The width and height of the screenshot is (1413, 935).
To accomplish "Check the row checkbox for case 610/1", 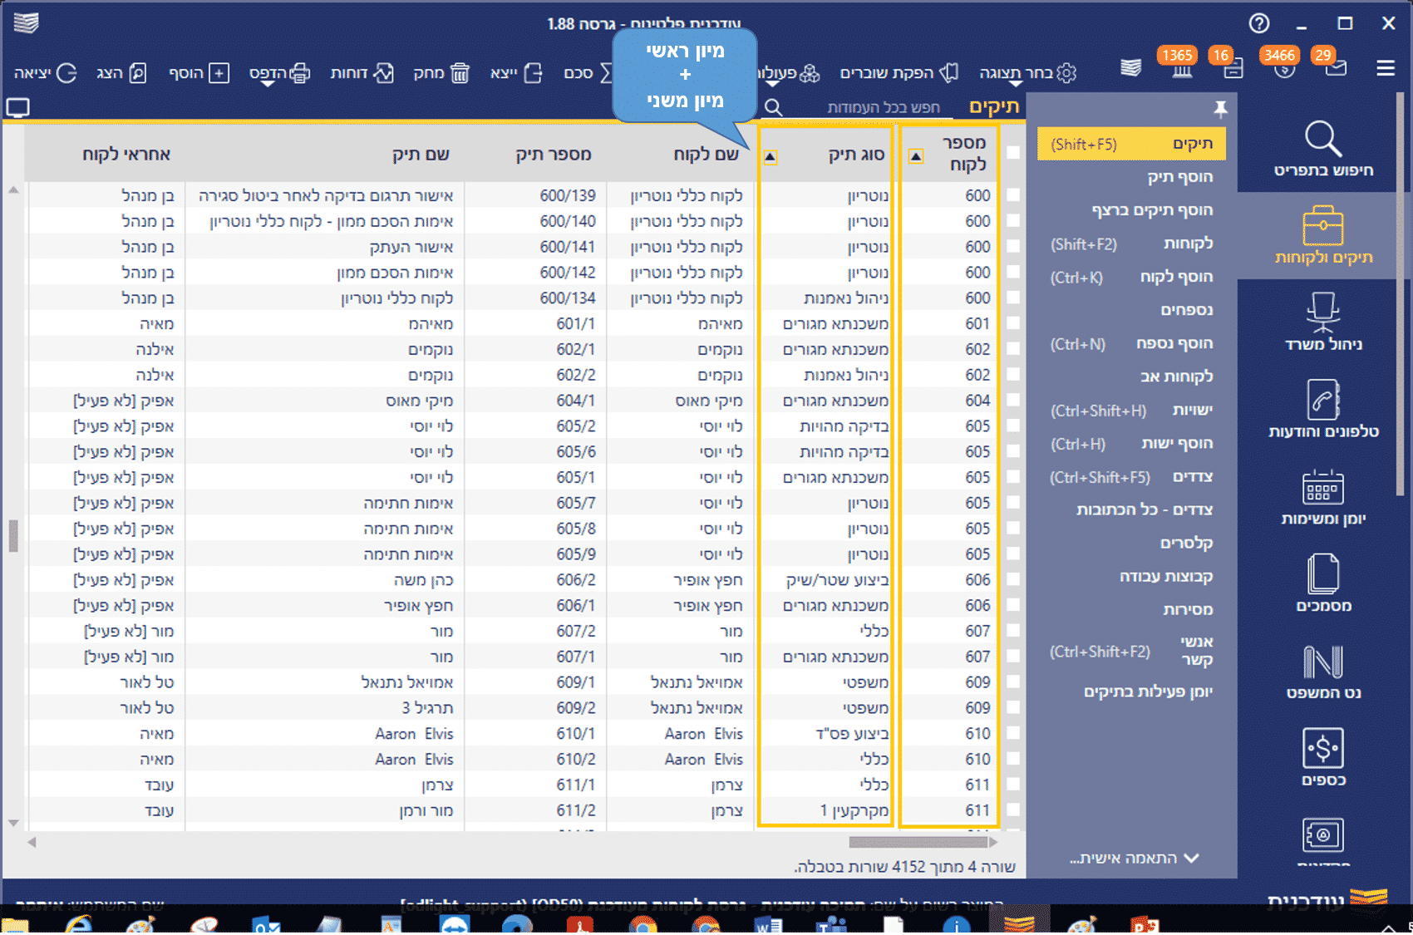I will pos(1012,733).
